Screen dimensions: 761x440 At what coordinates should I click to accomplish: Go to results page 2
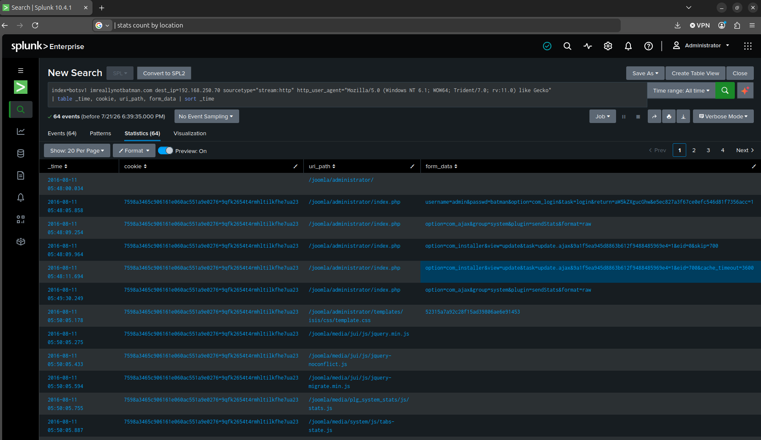tap(694, 150)
